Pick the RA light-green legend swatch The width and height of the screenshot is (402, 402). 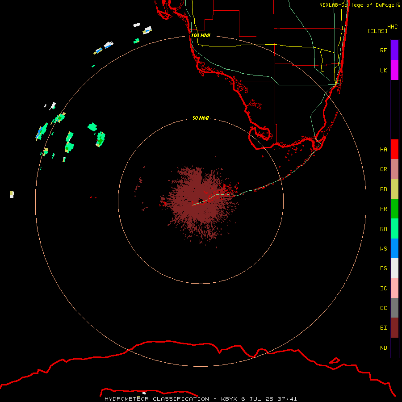[394, 229]
